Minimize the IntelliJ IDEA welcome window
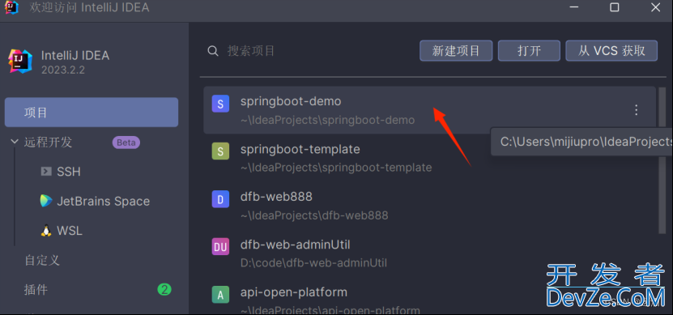Viewport: 673px width, 315px height. (x=574, y=7)
